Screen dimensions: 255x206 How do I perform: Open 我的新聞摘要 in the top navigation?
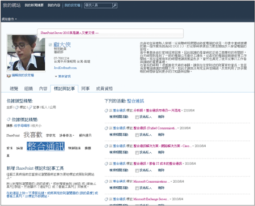tap(34, 5)
